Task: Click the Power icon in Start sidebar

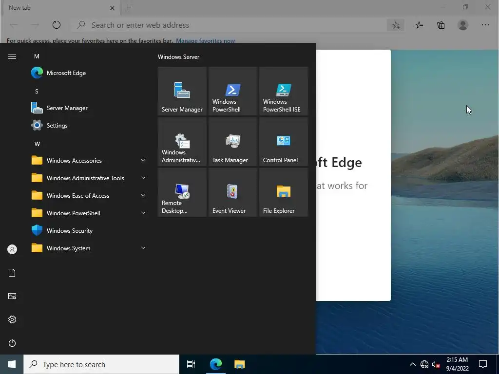Action: click(x=12, y=343)
